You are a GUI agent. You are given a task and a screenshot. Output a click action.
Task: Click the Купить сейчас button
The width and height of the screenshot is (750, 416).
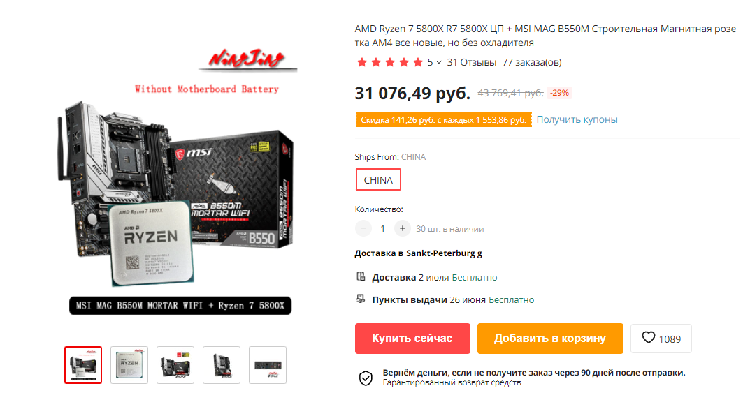click(412, 338)
